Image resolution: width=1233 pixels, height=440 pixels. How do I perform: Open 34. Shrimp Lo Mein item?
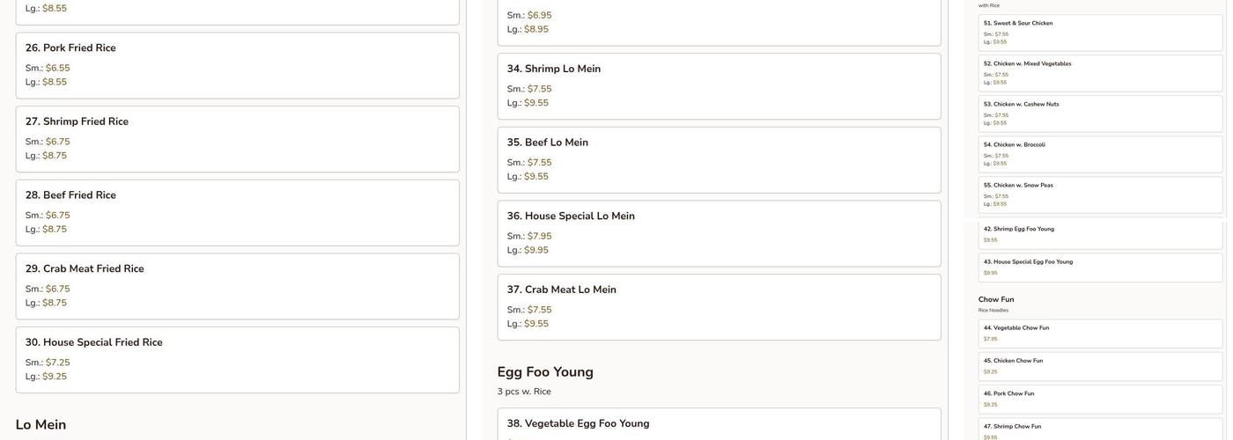click(x=719, y=86)
